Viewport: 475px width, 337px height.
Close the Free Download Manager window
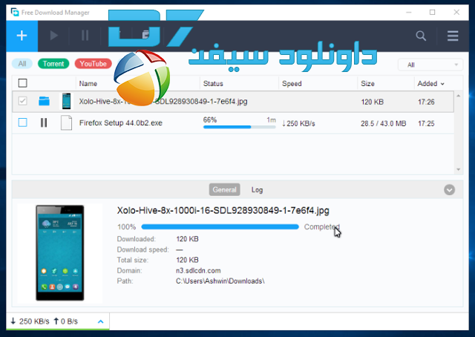[456, 12]
